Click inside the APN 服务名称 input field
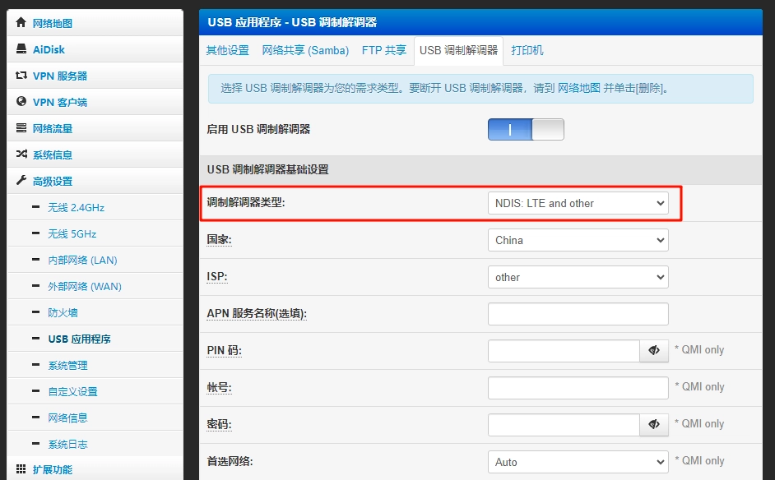The height and width of the screenshot is (480, 775). coord(578,313)
